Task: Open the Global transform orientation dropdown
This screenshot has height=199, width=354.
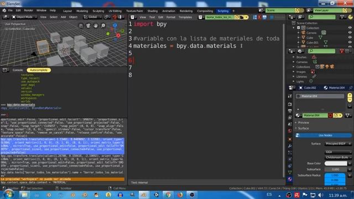Action: (92, 17)
